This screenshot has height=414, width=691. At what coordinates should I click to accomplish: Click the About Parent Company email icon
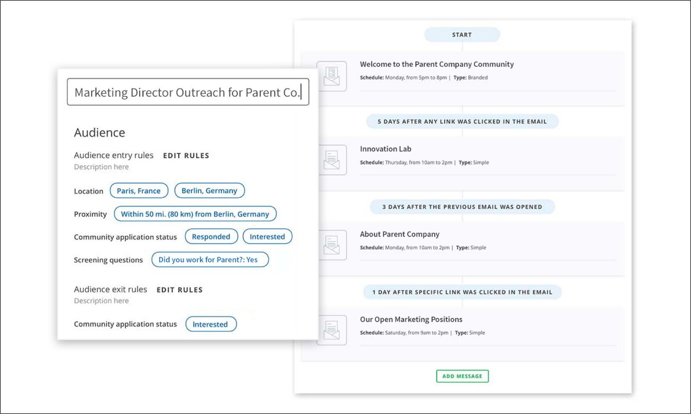pos(332,245)
